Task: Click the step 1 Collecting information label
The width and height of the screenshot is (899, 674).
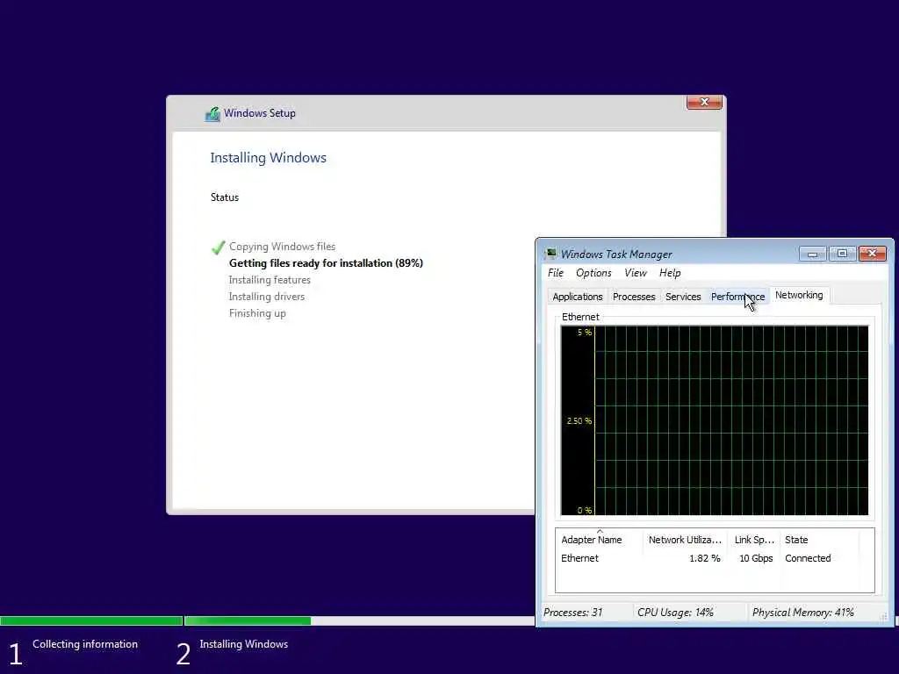Action: point(85,644)
